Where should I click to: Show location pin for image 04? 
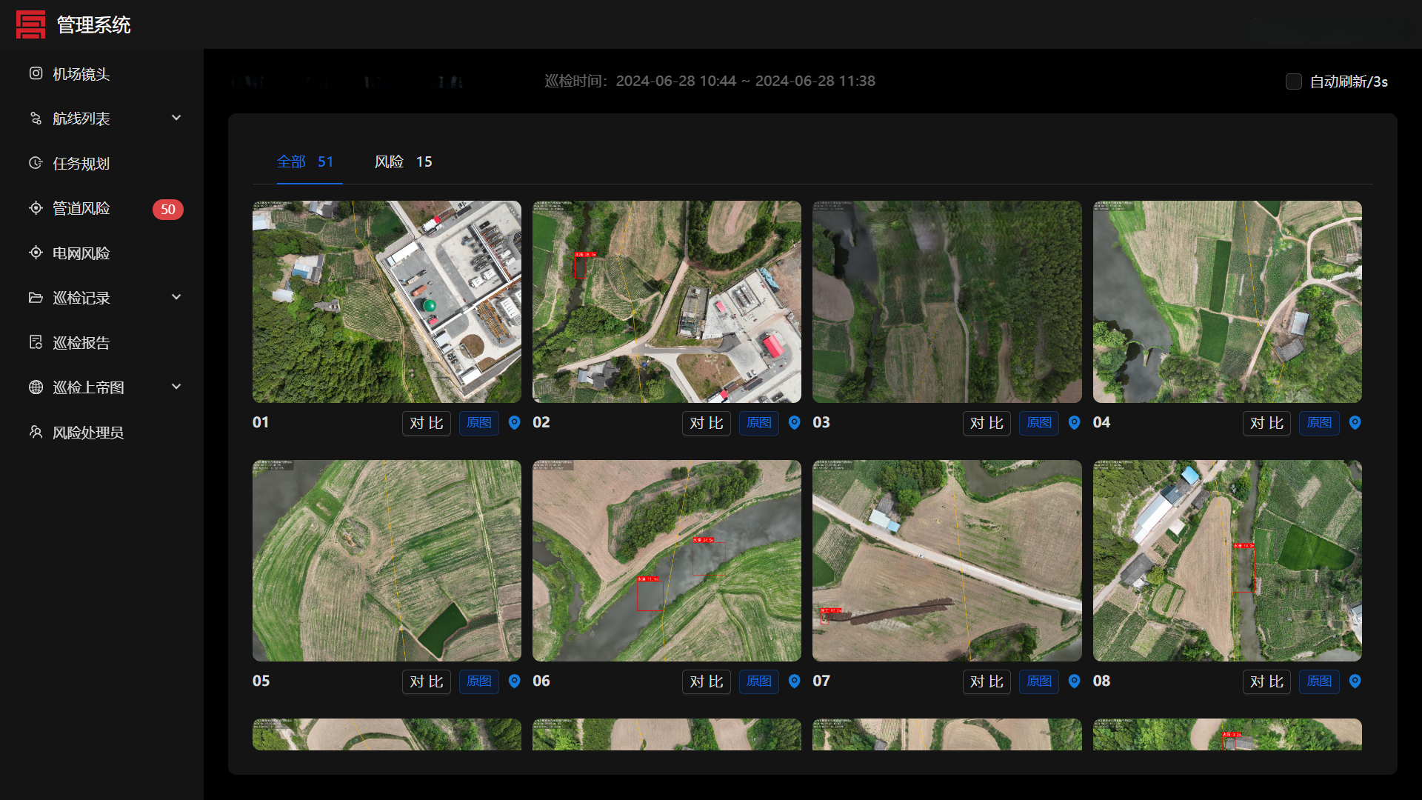pos(1355,423)
